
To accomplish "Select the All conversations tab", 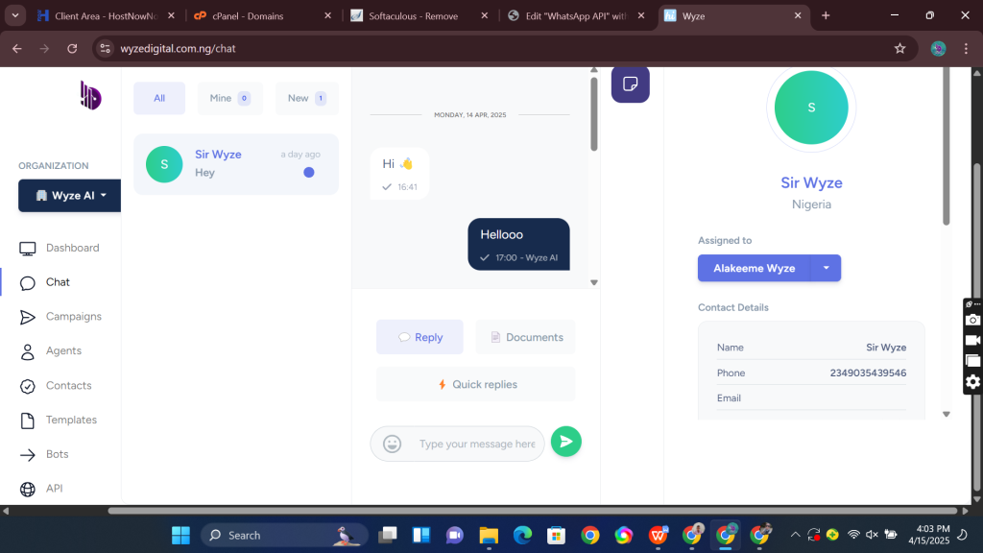I will tap(159, 98).
